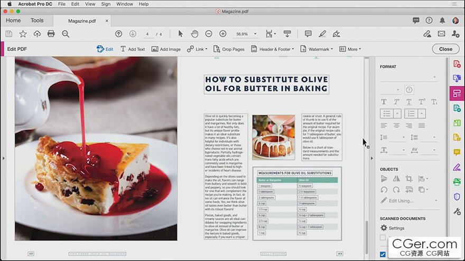
Task: Tick the unchecked box under Scanned Documents
Action: [x=383, y=238]
